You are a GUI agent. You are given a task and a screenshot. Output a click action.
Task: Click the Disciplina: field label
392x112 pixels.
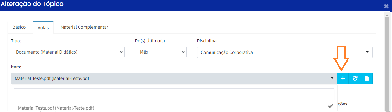(207, 41)
